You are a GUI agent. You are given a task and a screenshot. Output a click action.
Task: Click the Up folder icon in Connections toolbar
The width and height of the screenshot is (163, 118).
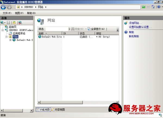pyautogui.click(x=14, y=22)
